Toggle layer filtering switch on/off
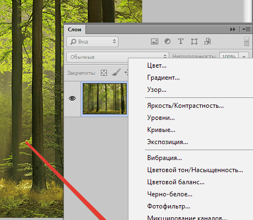 tap(246, 41)
